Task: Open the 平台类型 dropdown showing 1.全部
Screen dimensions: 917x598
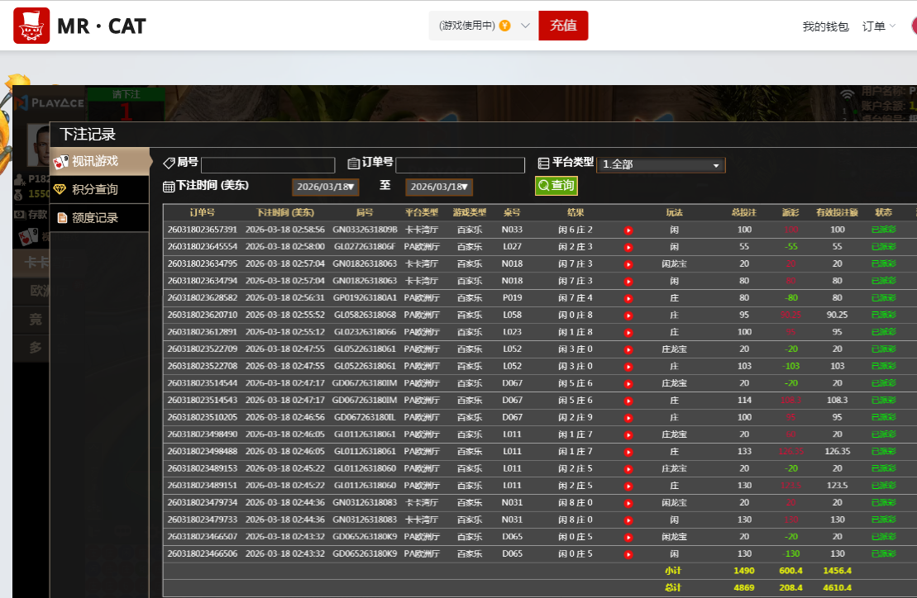Action: 661,165
